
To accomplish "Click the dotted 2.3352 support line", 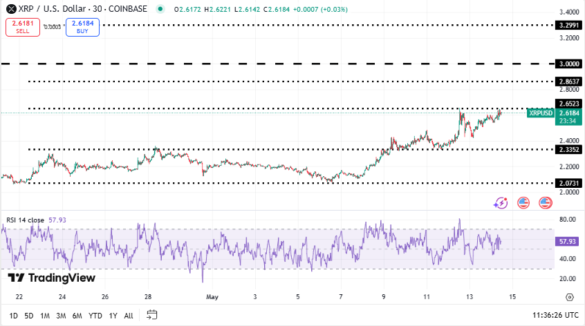I will 291,149.
